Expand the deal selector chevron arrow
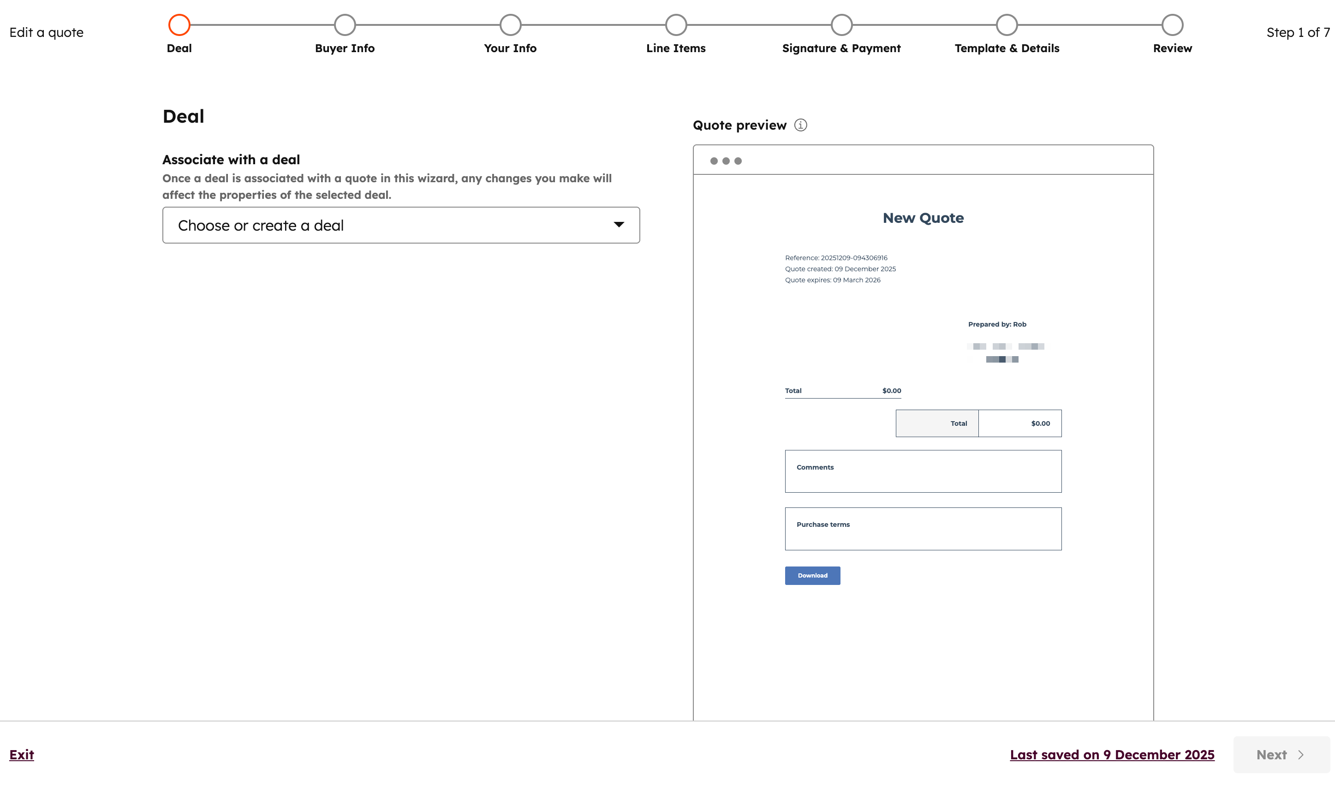The height and width of the screenshot is (787, 1335). click(x=619, y=225)
